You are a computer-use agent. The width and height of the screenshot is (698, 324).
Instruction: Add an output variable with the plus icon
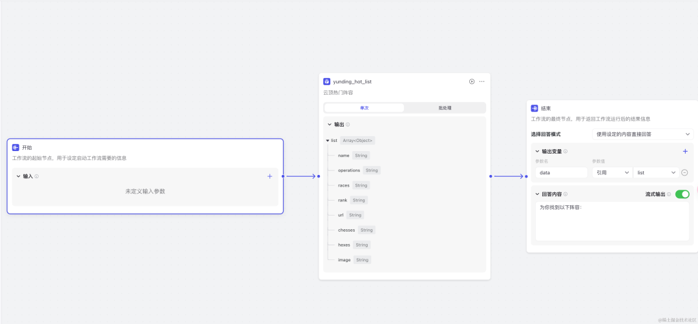tap(685, 151)
